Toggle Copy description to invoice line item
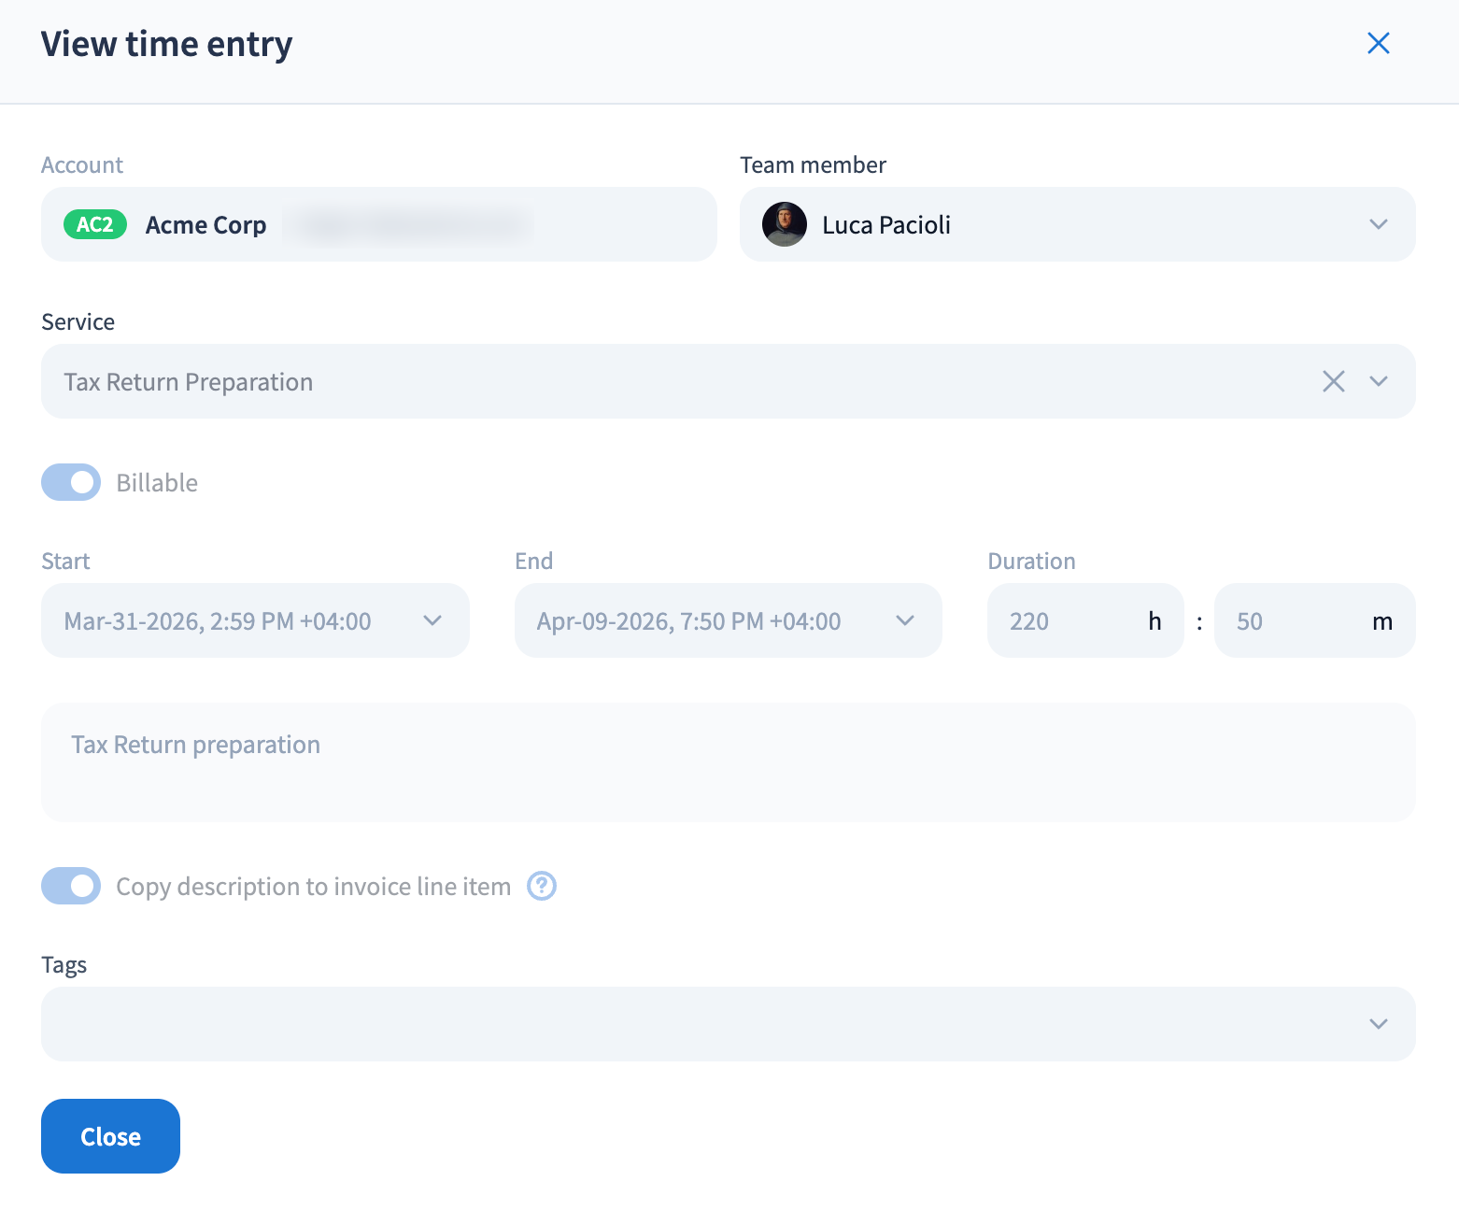Screen dimensions: 1459x1224 [71, 886]
